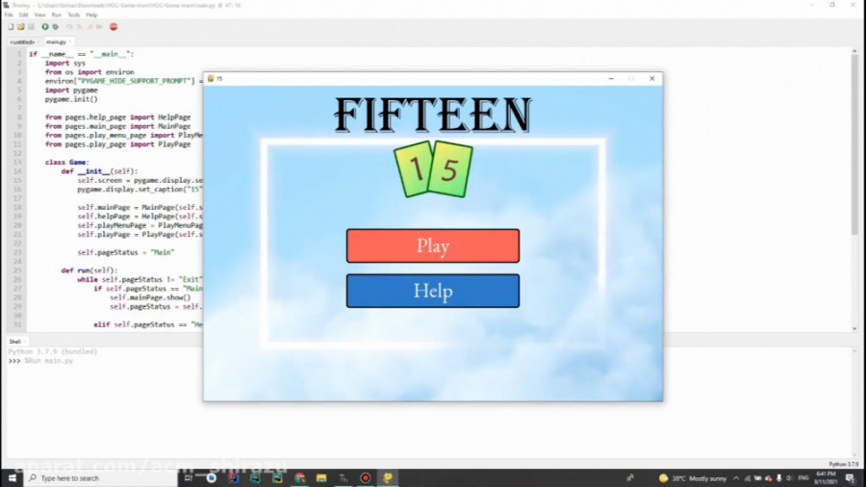Click the editor scrollbar up arrow

point(854,51)
